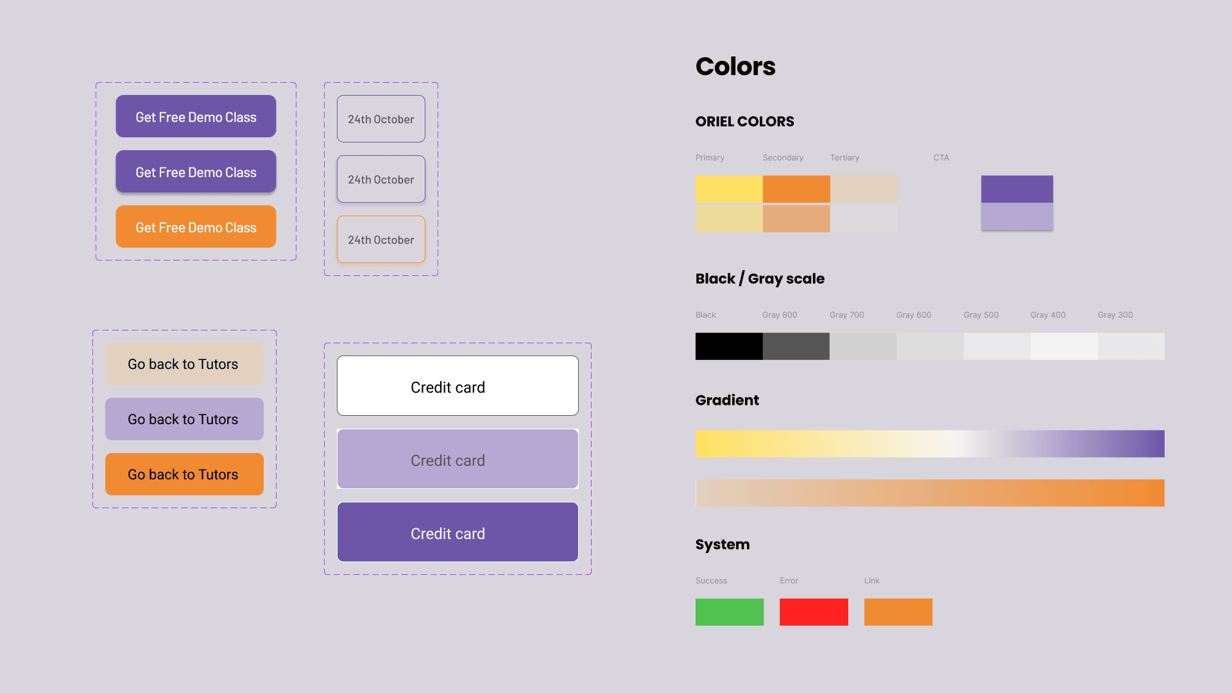
Task: Select the Black grayscale swatch
Action: pyautogui.click(x=729, y=346)
